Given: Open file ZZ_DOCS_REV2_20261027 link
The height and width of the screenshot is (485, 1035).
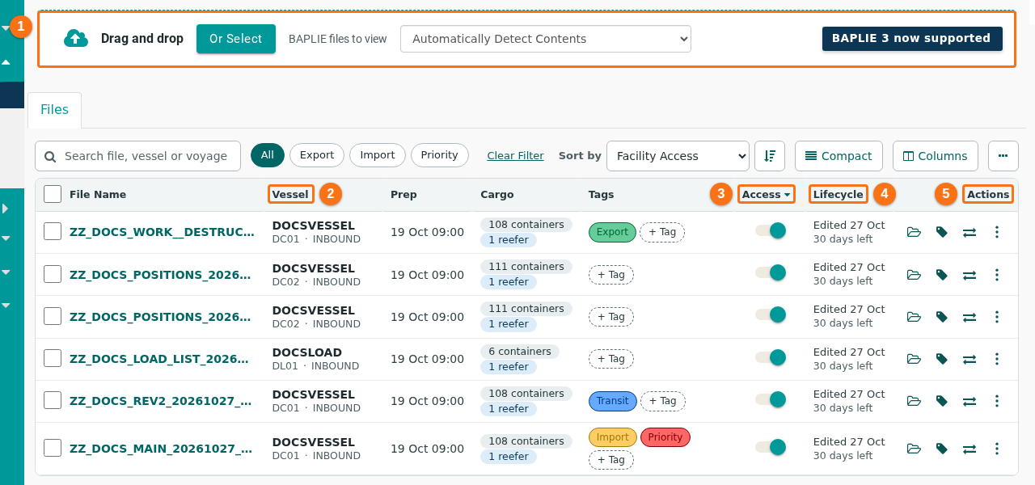Looking at the screenshot, I should pos(161,401).
